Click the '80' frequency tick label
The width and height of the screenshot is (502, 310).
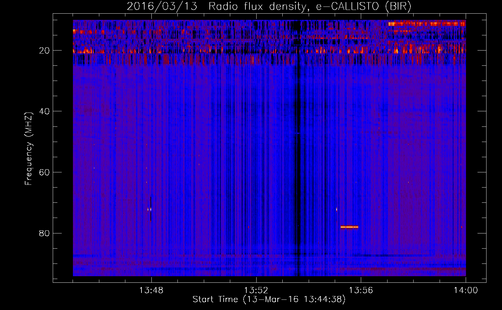[x=45, y=233]
